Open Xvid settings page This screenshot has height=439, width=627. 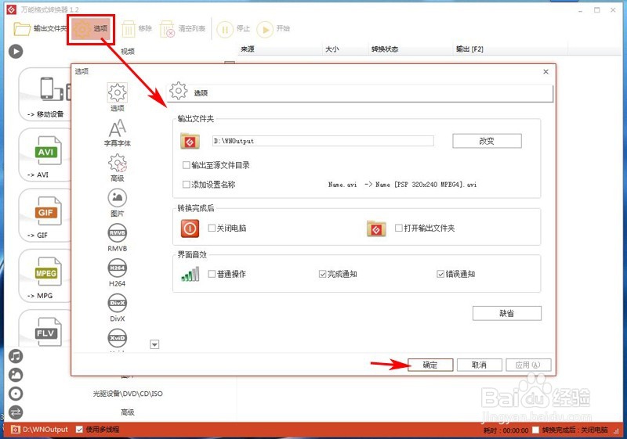[117, 340]
